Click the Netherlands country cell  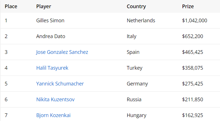point(141,21)
